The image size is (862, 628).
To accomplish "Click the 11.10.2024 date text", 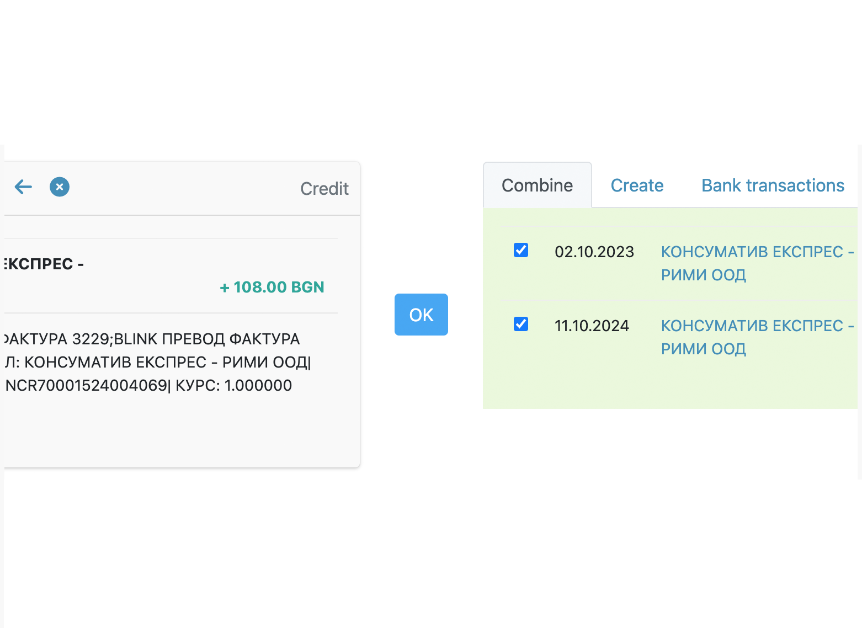I will coord(592,326).
